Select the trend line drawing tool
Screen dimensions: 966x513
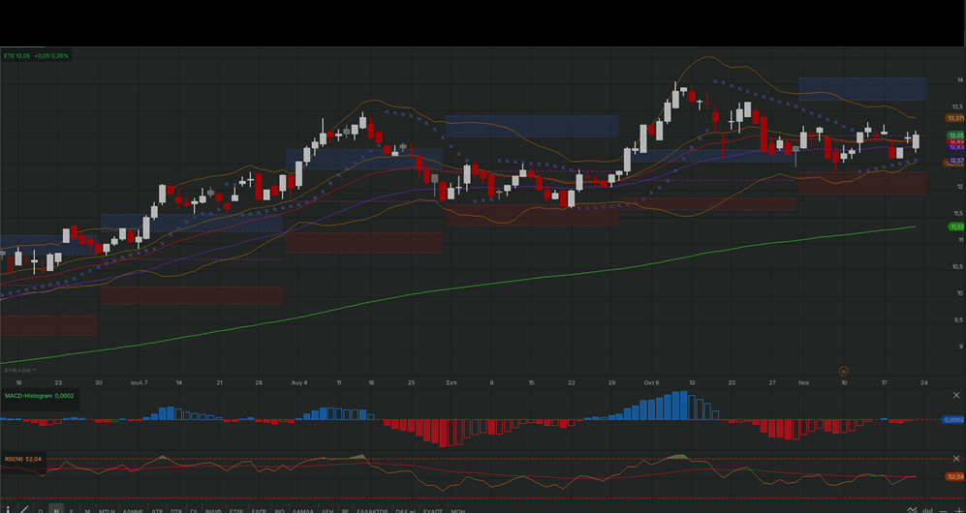click(x=24, y=509)
